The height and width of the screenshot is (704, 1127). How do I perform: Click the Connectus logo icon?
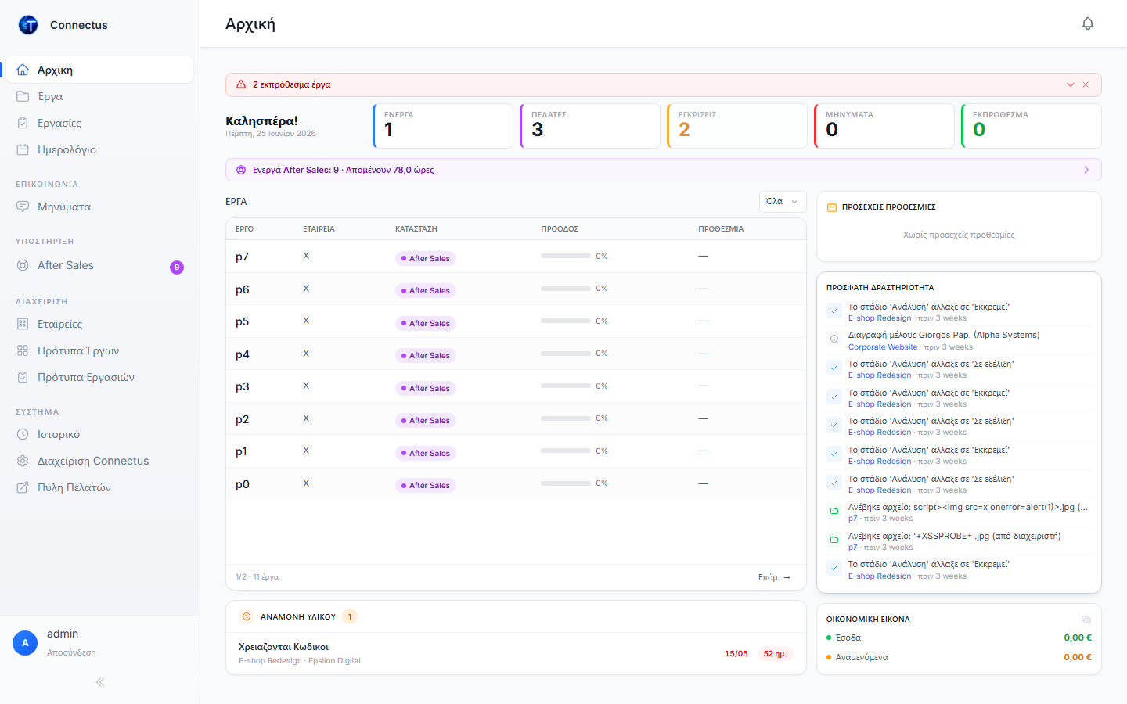click(x=28, y=25)
